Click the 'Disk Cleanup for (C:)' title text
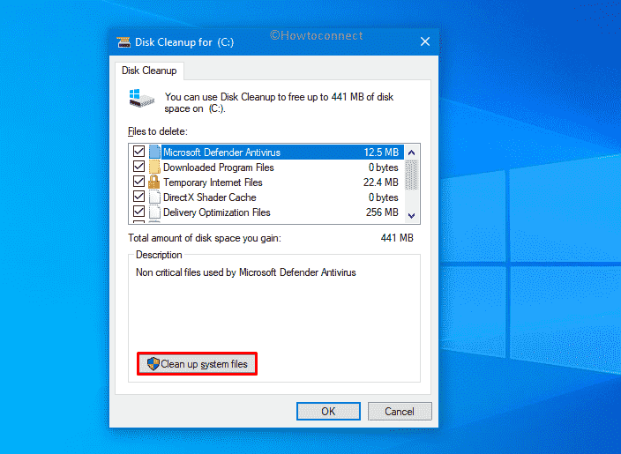This screenshot has height=454, width=621. pos(184,42)
